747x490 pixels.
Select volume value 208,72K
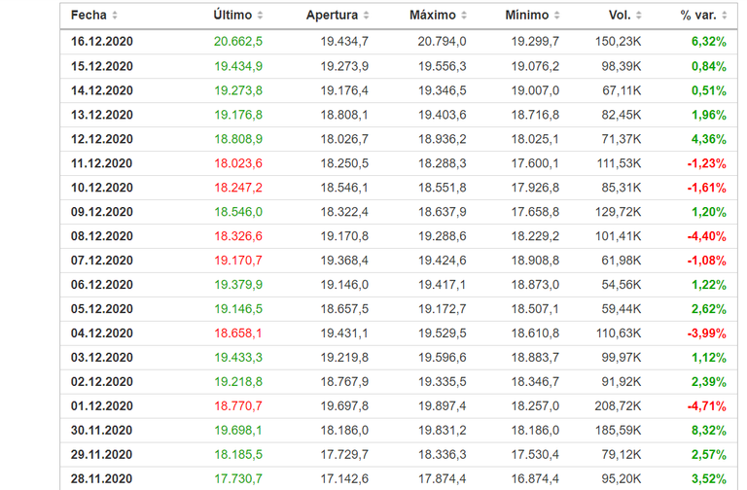click(619, 406)
